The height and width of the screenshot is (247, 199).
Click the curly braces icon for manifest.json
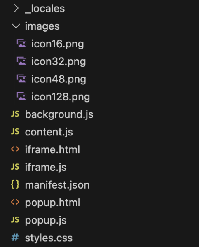15,184
